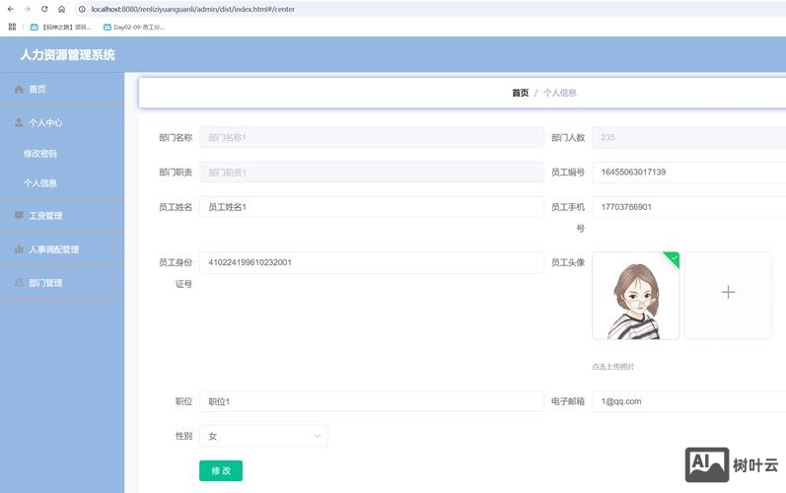Click the person icon beside 个人中心
Screen dimensions: 786x493
pos(19,122)
